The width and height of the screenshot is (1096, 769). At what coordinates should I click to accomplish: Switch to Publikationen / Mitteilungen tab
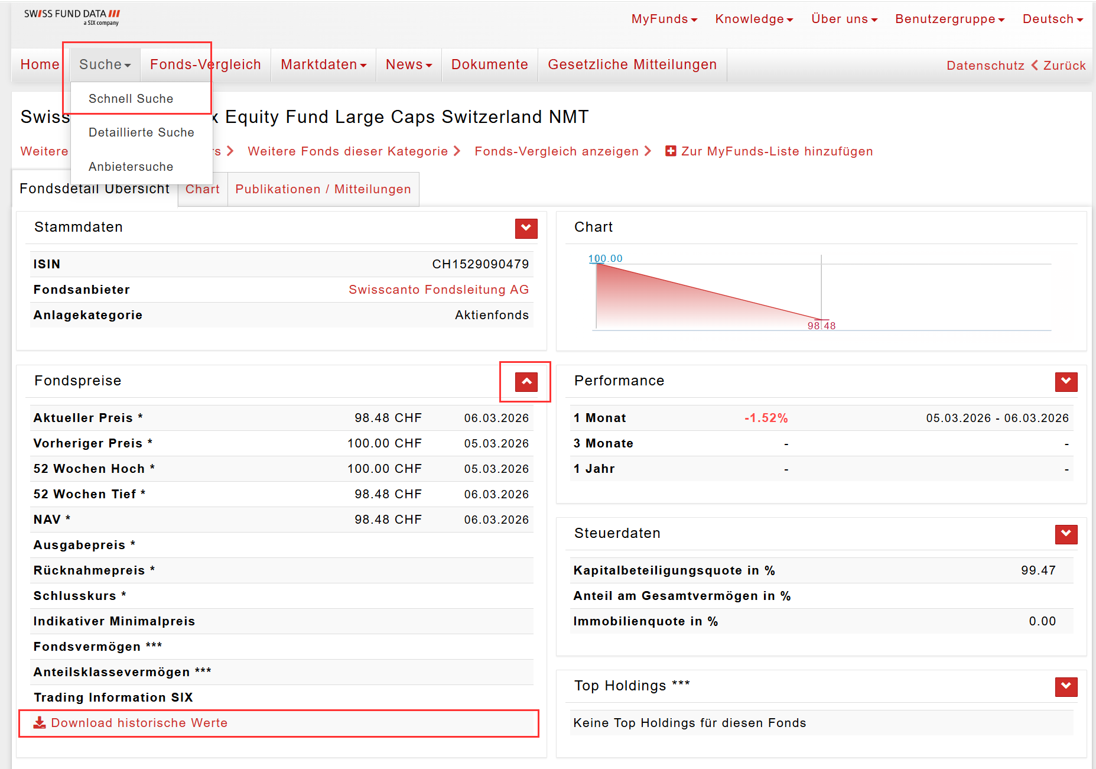coord(323,189)
